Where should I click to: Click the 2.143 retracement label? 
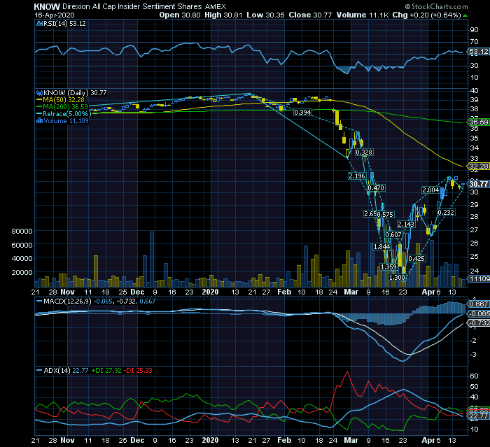point(405,225)
